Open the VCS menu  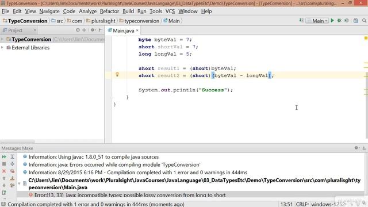(170, 11)
